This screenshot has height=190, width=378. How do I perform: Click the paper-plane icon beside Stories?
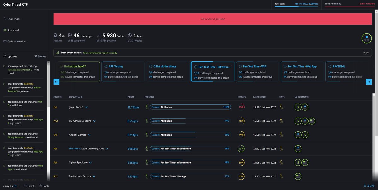coord(35,56)
